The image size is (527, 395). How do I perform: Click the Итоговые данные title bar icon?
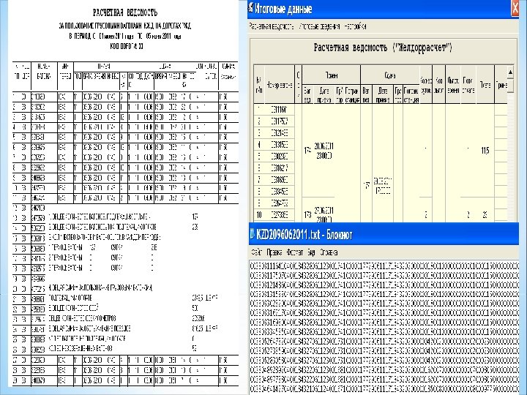pos(251,8)
